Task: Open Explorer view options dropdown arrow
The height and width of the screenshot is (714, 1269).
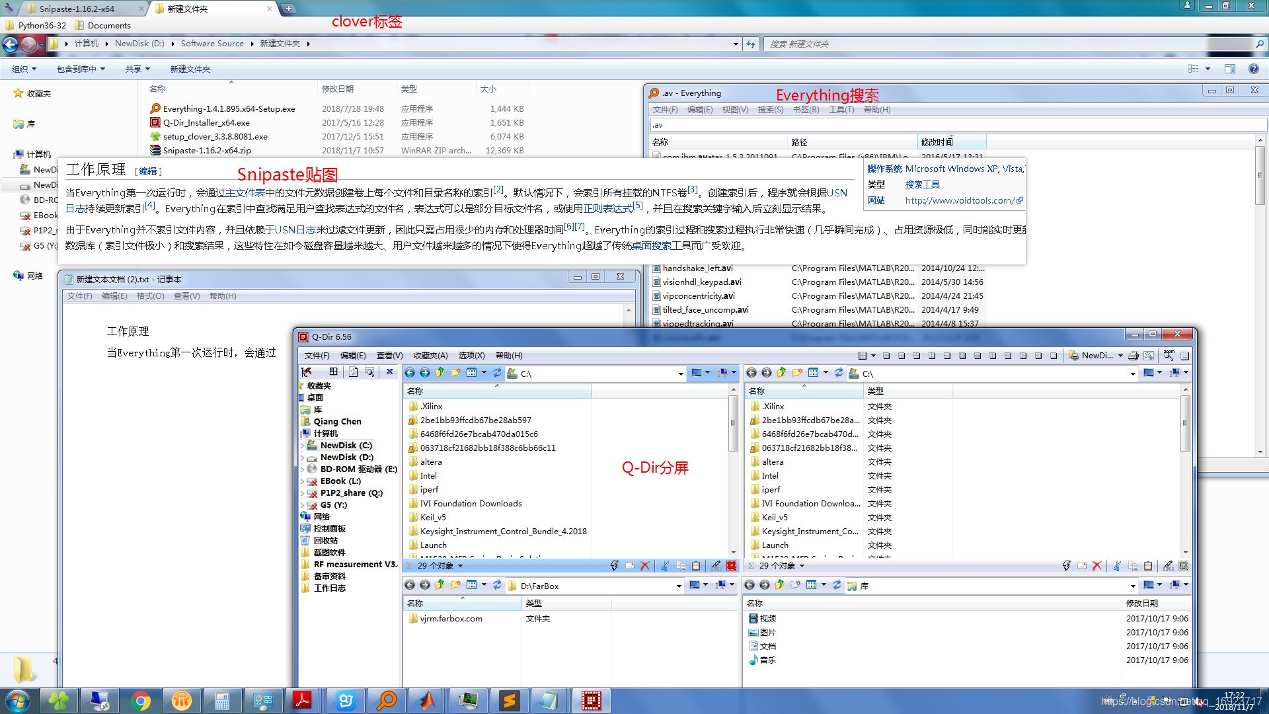Action: click(x=1208, y=69)
